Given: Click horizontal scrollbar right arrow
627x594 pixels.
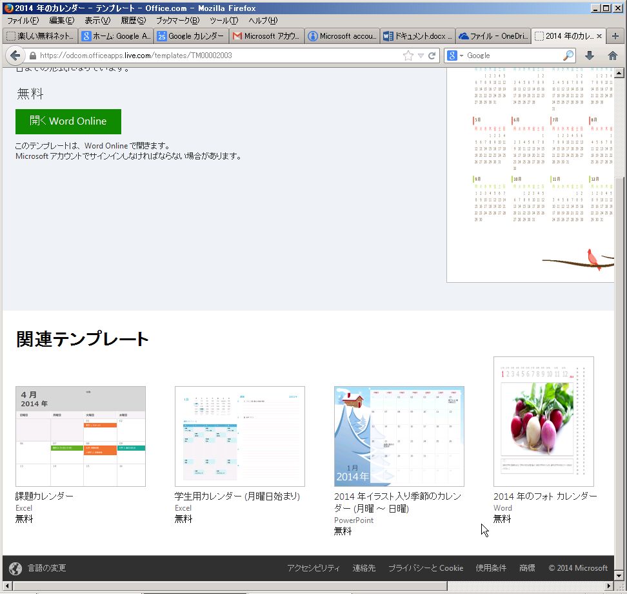Looking at the screenshot, I should [610, 586].
